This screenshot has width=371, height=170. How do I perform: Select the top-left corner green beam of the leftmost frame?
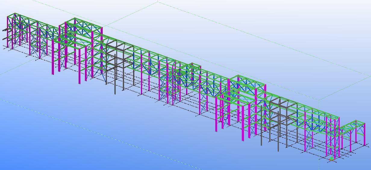coord(11,15)
